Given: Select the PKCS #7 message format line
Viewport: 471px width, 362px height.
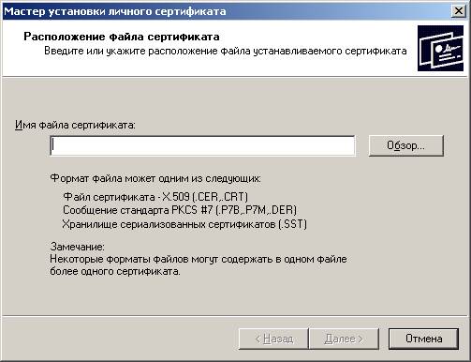Looking at the screenshot, I should 180,210.
